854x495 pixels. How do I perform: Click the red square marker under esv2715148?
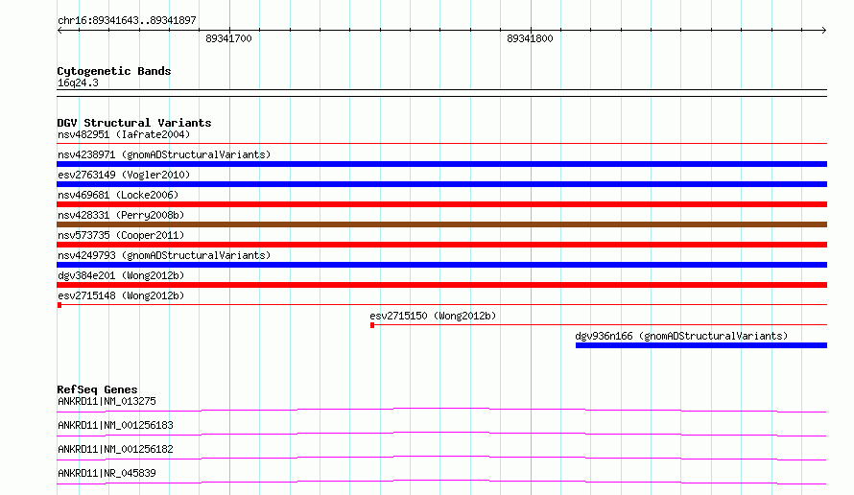pos(59,305)
